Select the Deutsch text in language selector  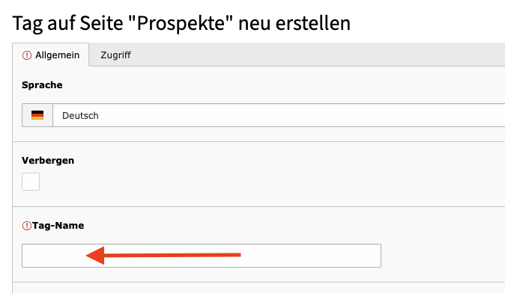pyautogui.click(x=80, y=115)
